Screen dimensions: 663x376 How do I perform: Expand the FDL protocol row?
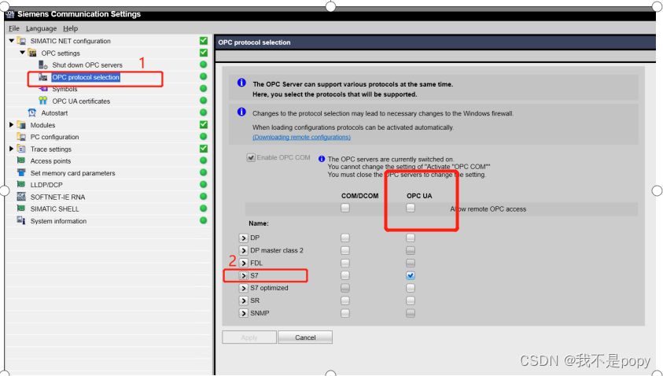click(243, 263)
